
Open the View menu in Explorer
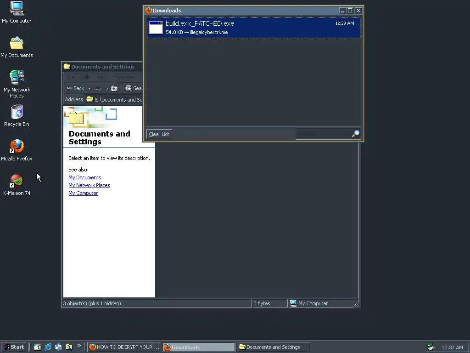pyautogui.click(x=101, y=77)
